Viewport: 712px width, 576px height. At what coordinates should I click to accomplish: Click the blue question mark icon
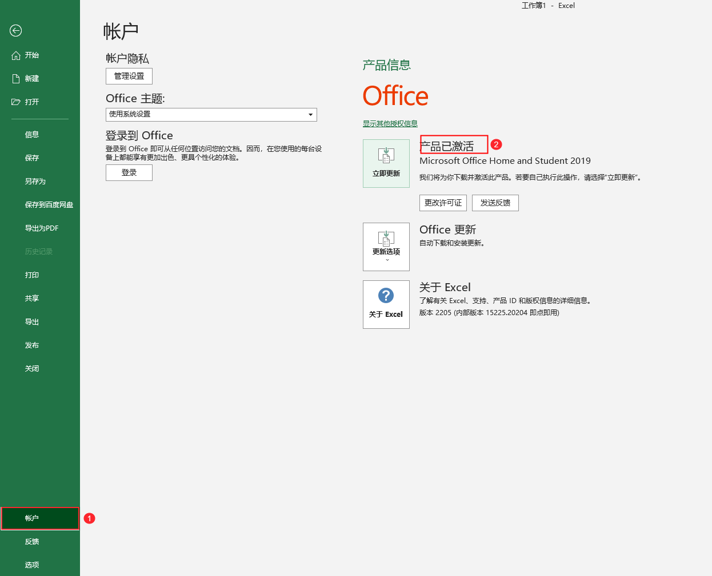tap(386, 296)
